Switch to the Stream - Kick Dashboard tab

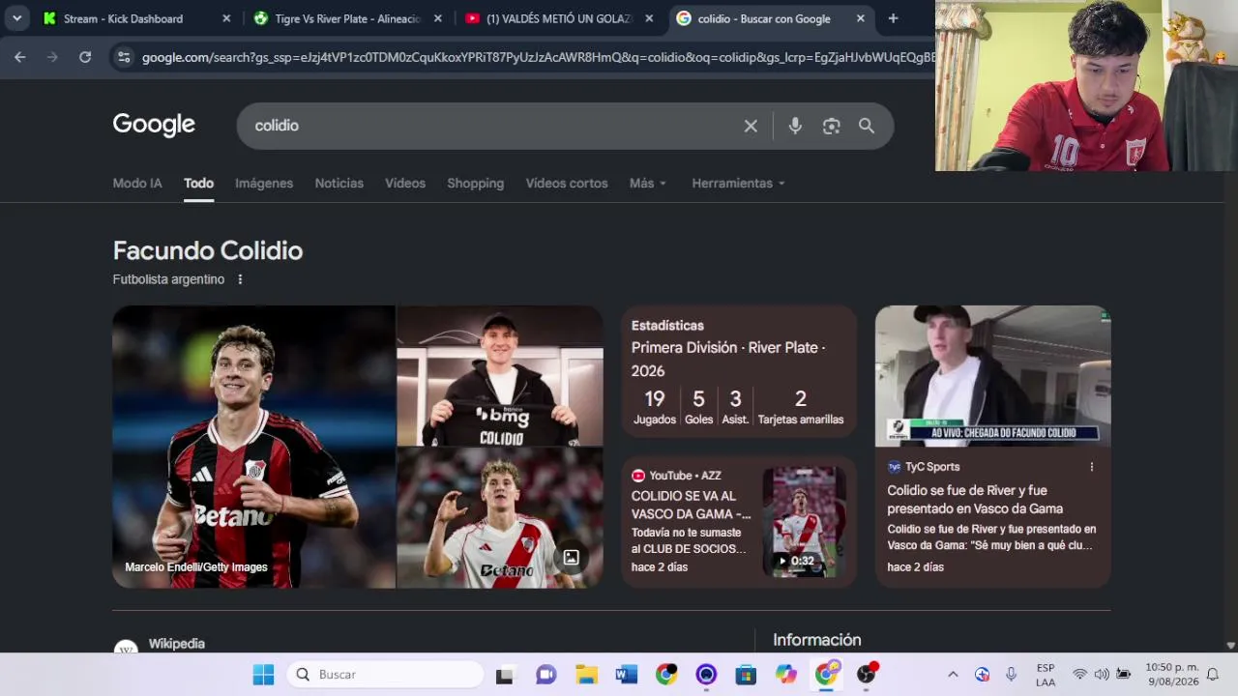tap(135, 18)
